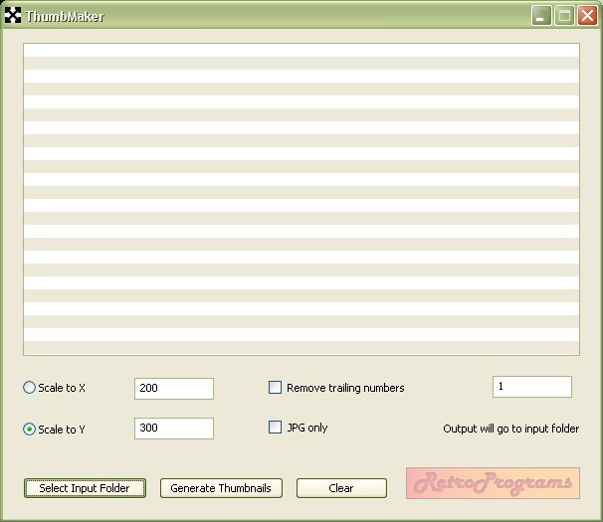Maximize the ThumbMaker window
The image size is (603, 522).
[564, 16]
